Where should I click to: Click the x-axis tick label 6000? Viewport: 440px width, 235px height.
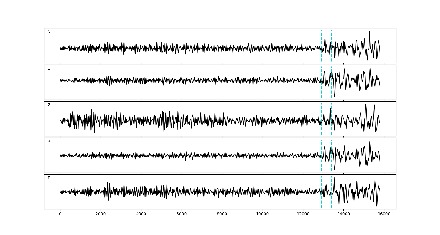[x=182, y=214]
